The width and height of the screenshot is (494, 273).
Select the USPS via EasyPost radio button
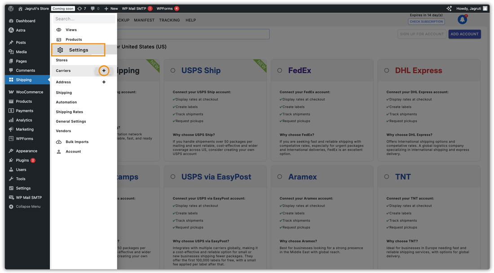coord(173,177)
